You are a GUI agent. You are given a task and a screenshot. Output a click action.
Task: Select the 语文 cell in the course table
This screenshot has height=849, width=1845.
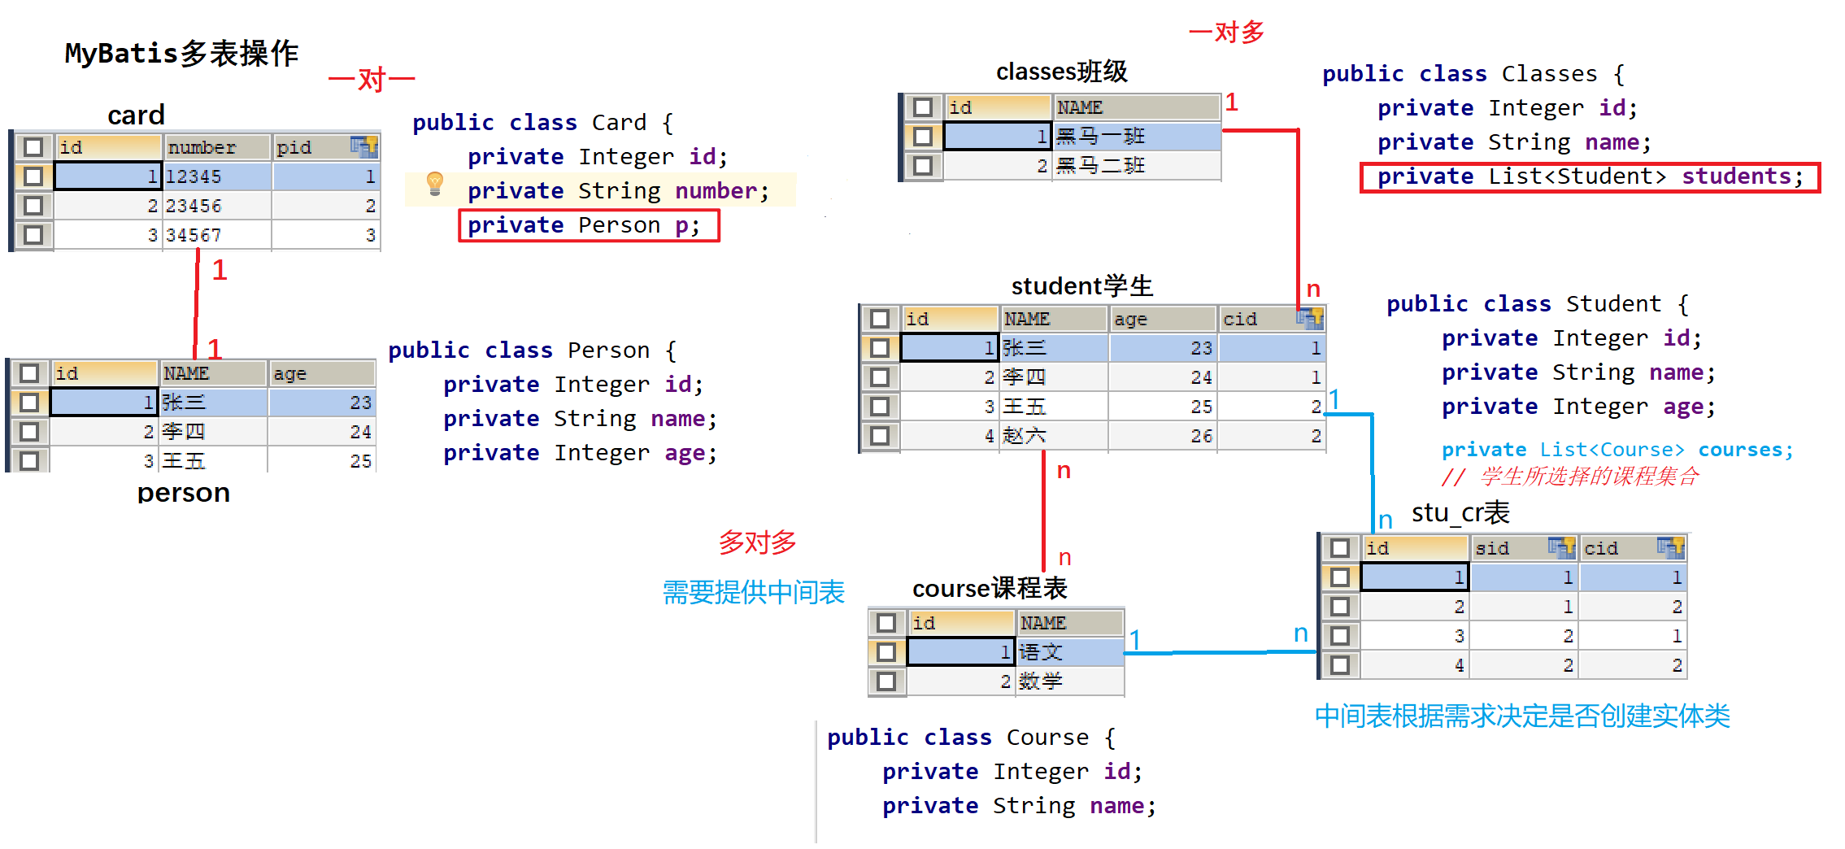pos(1070,652)
